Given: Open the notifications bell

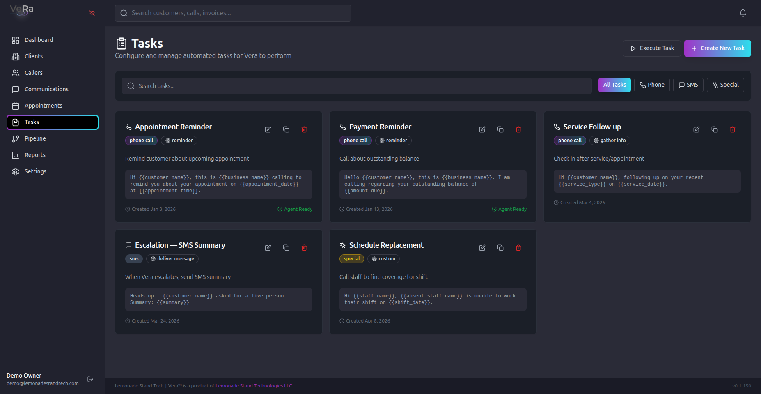Looking at the screenshot, I should coord(743,13).
